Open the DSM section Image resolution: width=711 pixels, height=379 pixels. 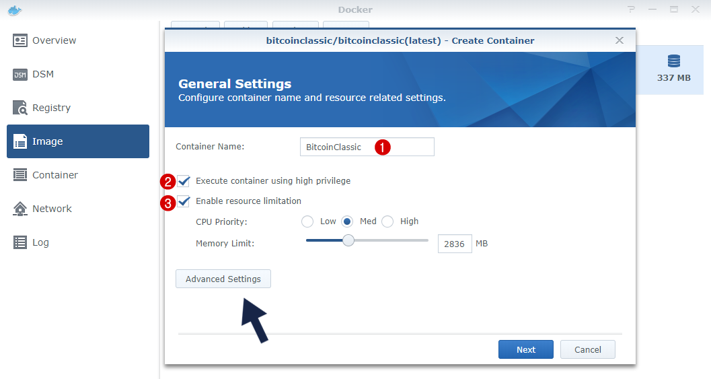(78, 74)
